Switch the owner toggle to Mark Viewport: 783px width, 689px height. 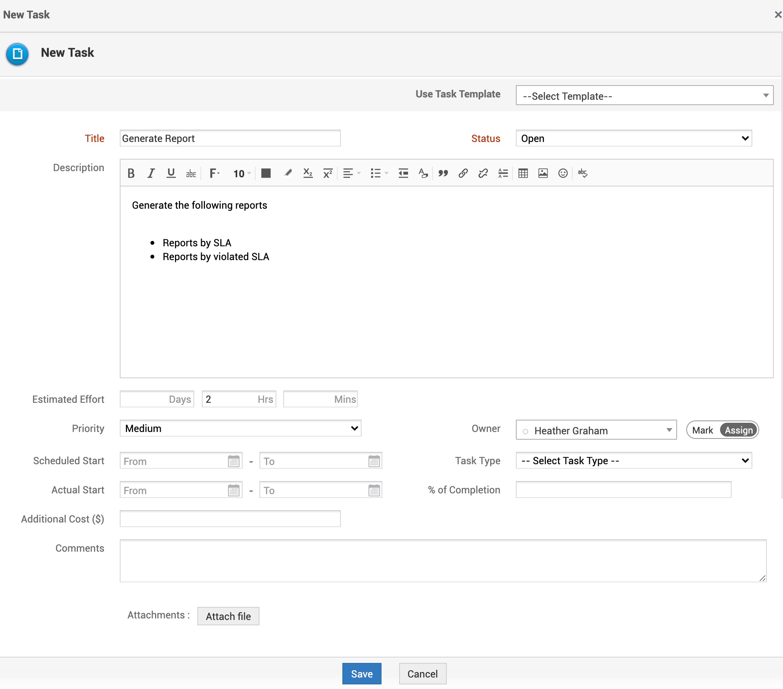click(x=702, y=430)
